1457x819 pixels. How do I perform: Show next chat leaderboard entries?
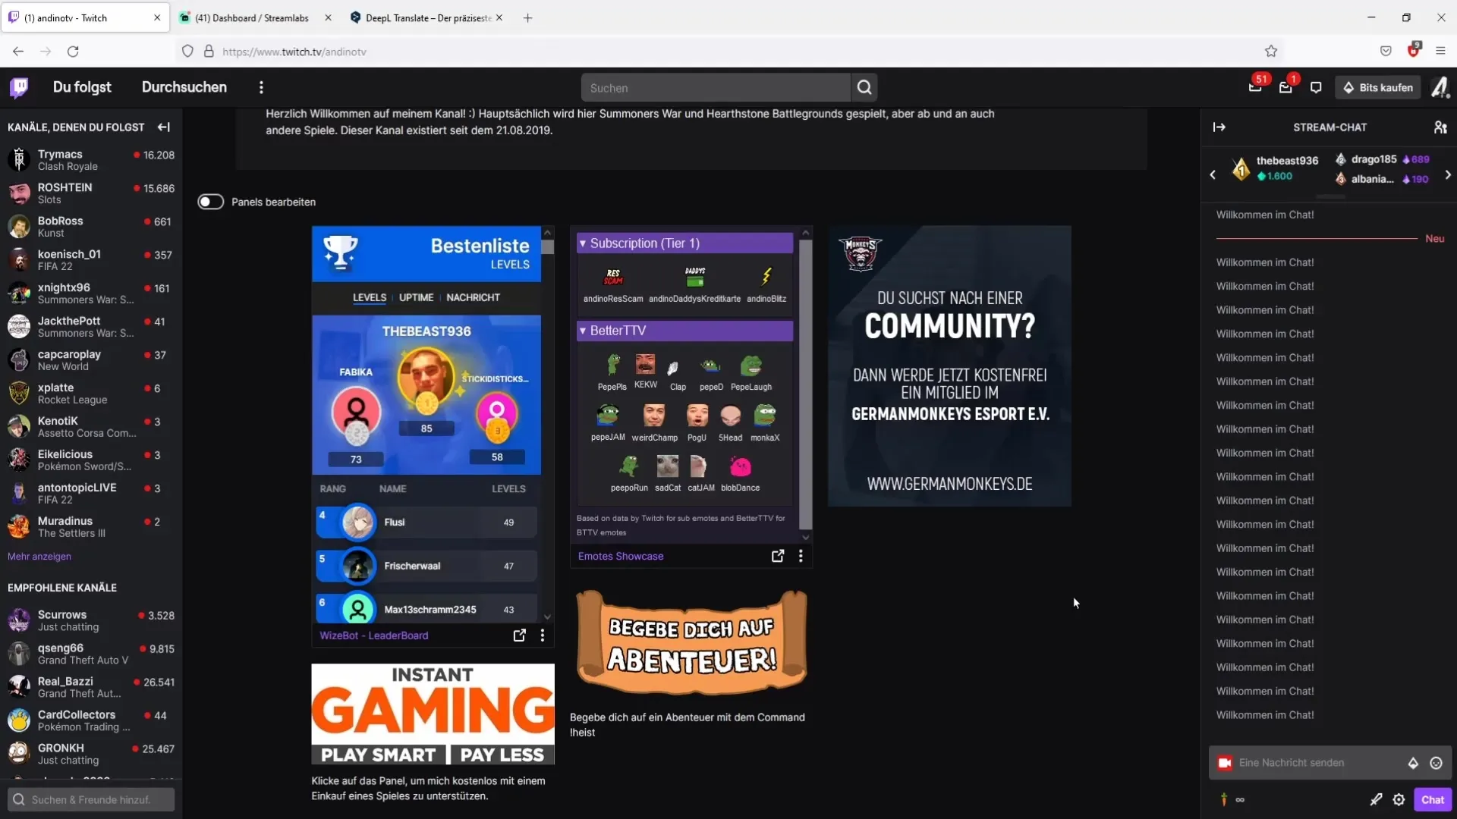point(1448,174)
